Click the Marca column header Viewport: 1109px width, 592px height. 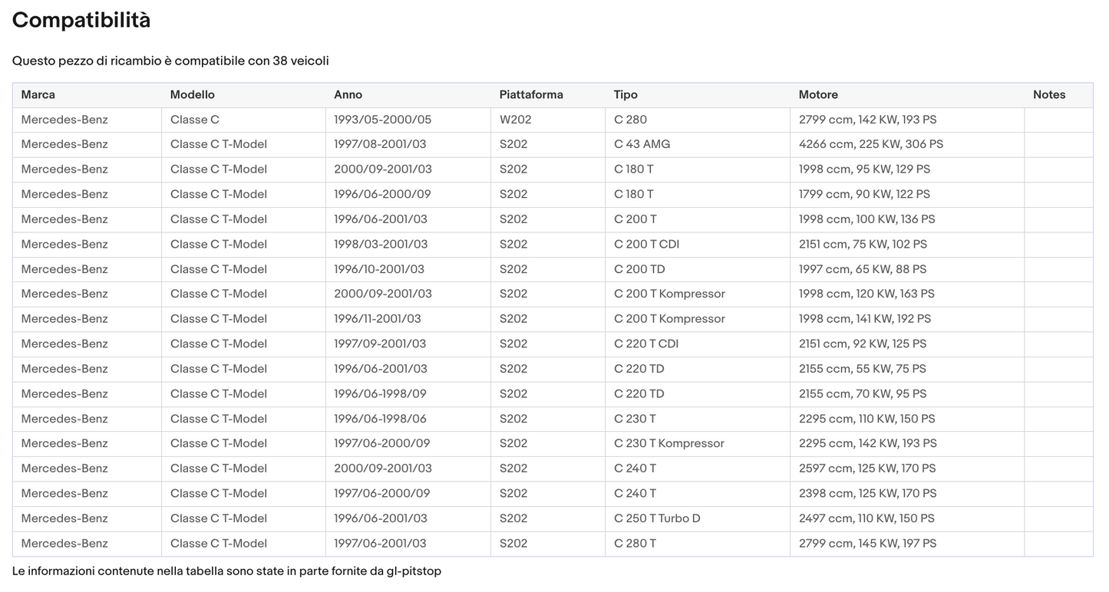coord(38,95)
